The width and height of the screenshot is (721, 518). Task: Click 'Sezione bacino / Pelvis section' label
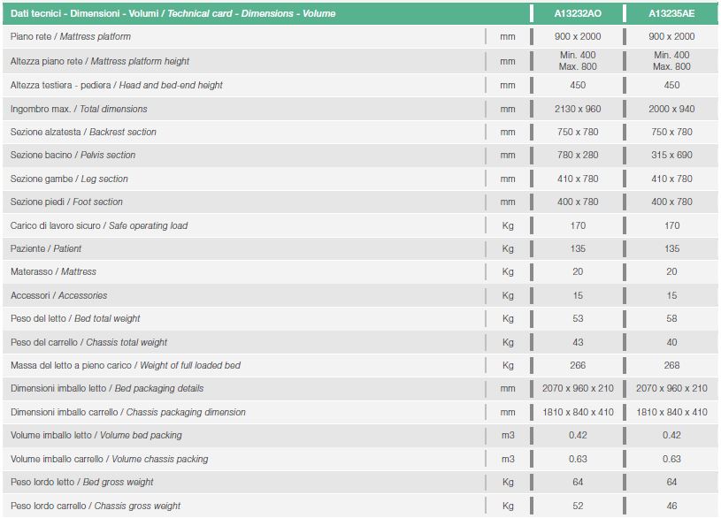[x=73, y=155]
